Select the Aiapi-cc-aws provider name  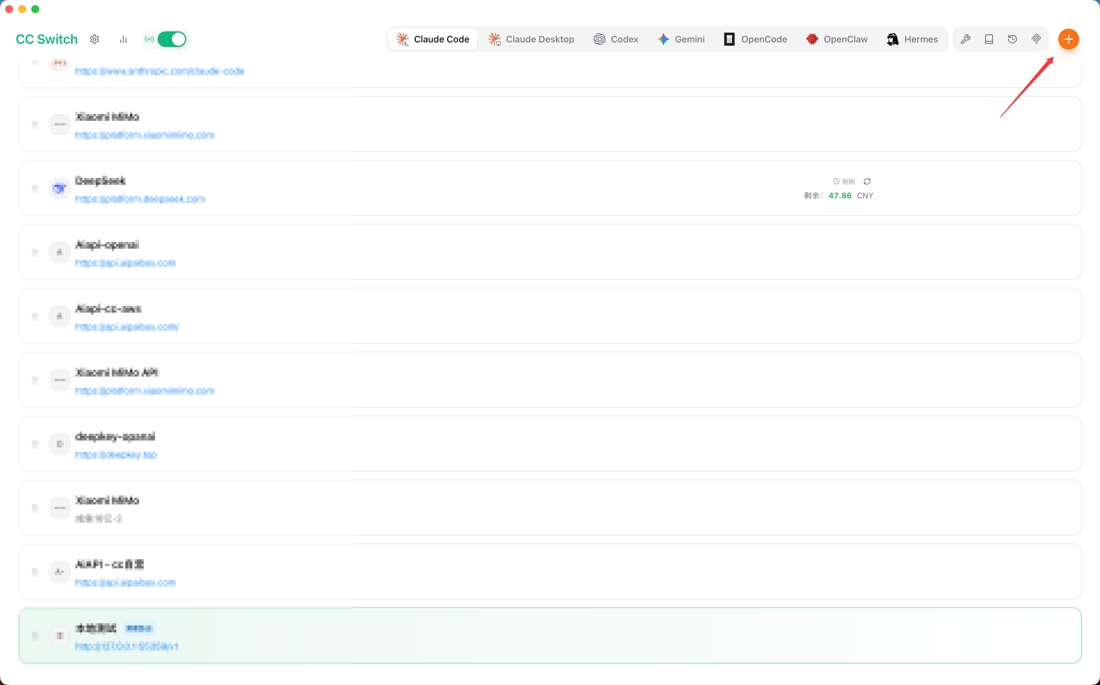click(108, 309)
